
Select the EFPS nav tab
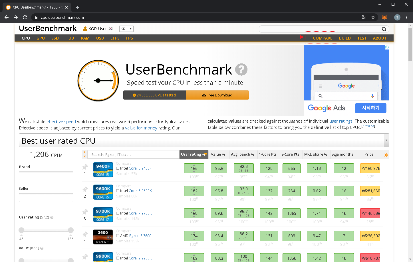click(115, 38)
